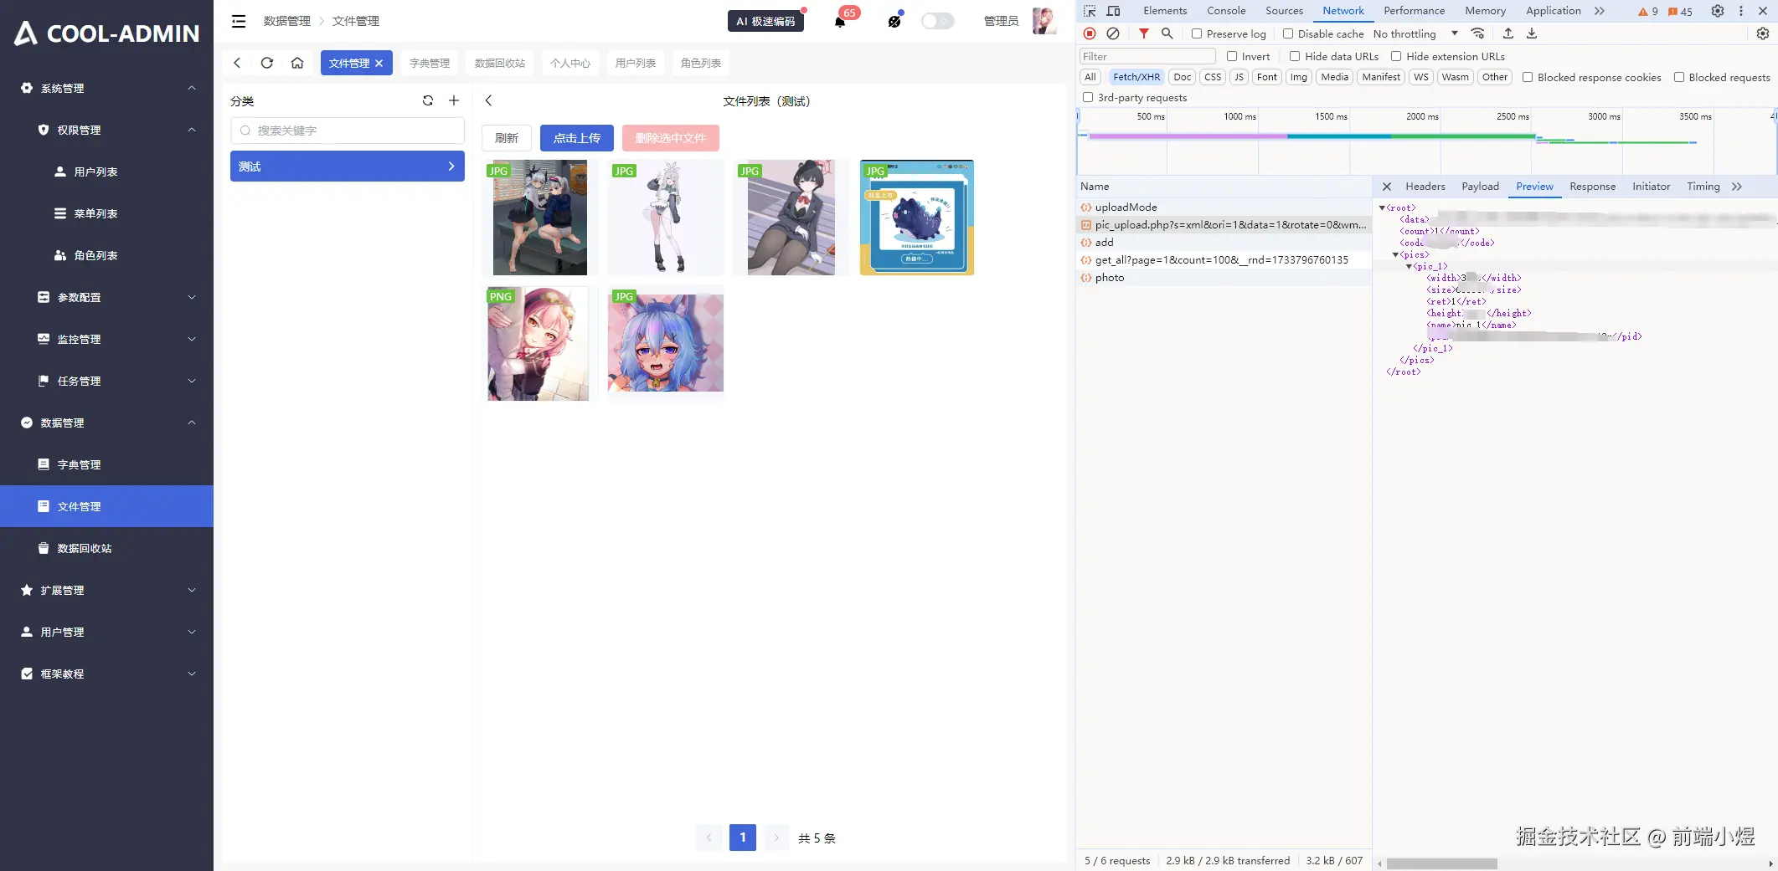Screen dimensions: 1778x871
Task: Open Network panel settings gear
Action: tap(1763, 33)
